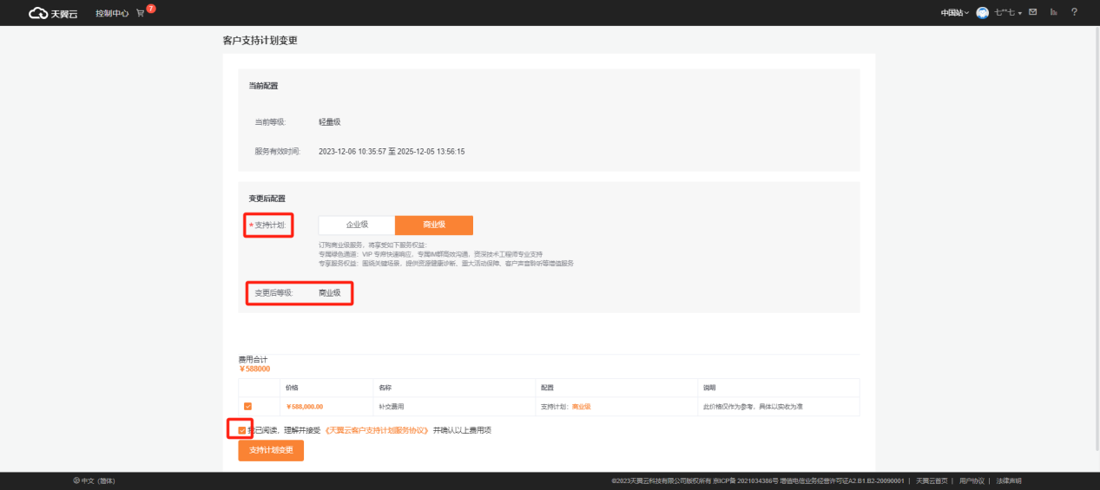
Task: Open the shopping cart icon
Action: pyautogui.click(x=140, y=13)
